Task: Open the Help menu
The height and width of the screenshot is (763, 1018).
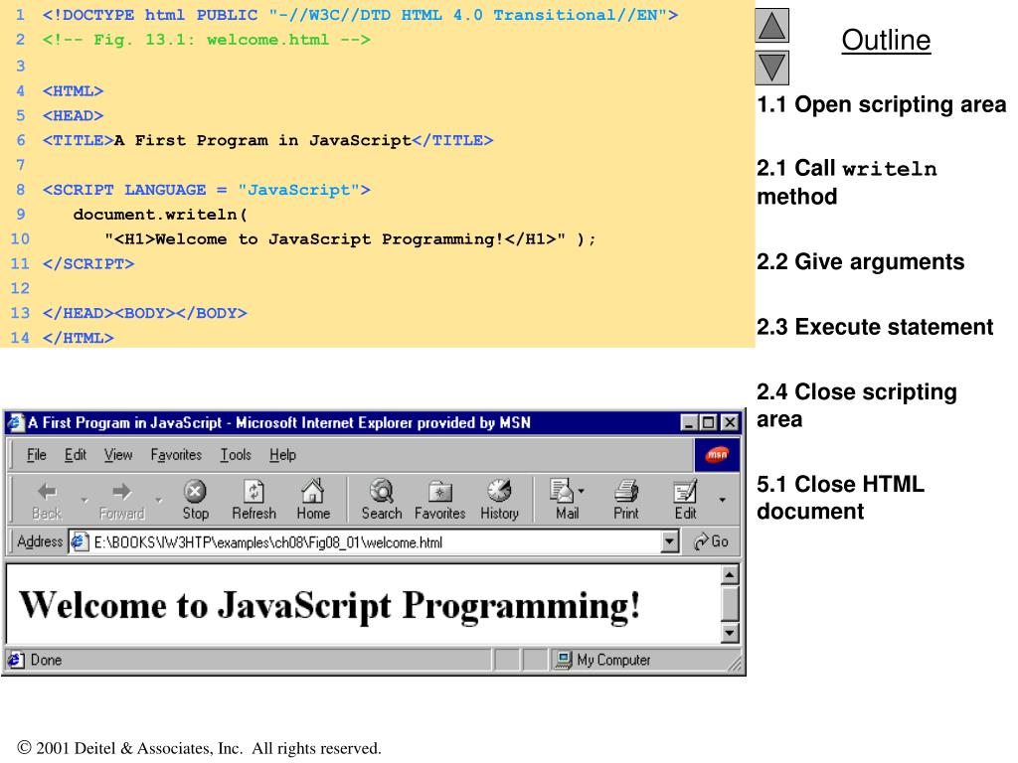Action: point(282,455)
